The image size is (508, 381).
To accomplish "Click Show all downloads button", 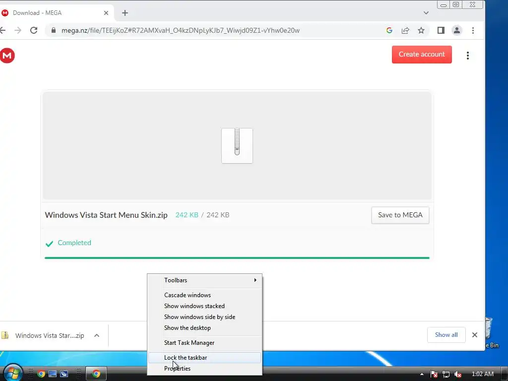I will pyautogui.click(x=446, y=335).
